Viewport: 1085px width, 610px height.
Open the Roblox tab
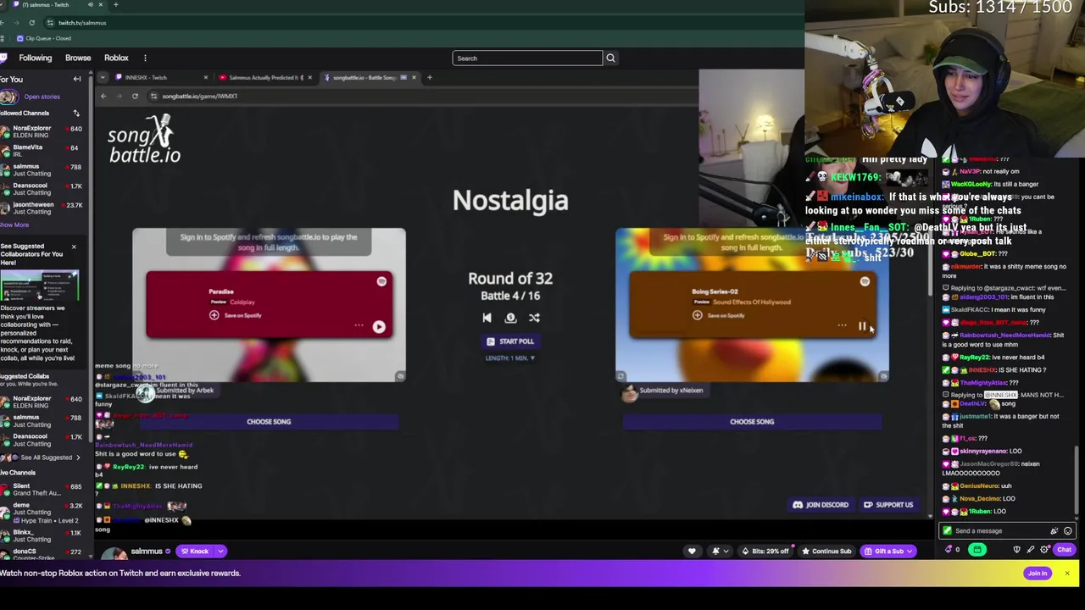click(x=116, y=58)
